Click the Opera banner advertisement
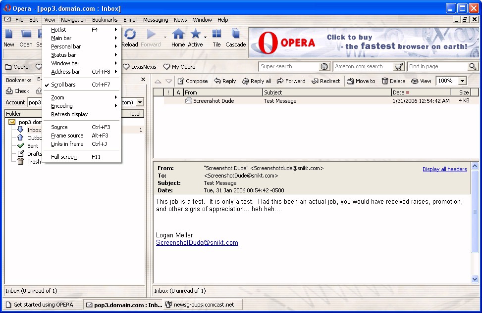This screenshot has height=313, width=482. (x=364, y=43)
